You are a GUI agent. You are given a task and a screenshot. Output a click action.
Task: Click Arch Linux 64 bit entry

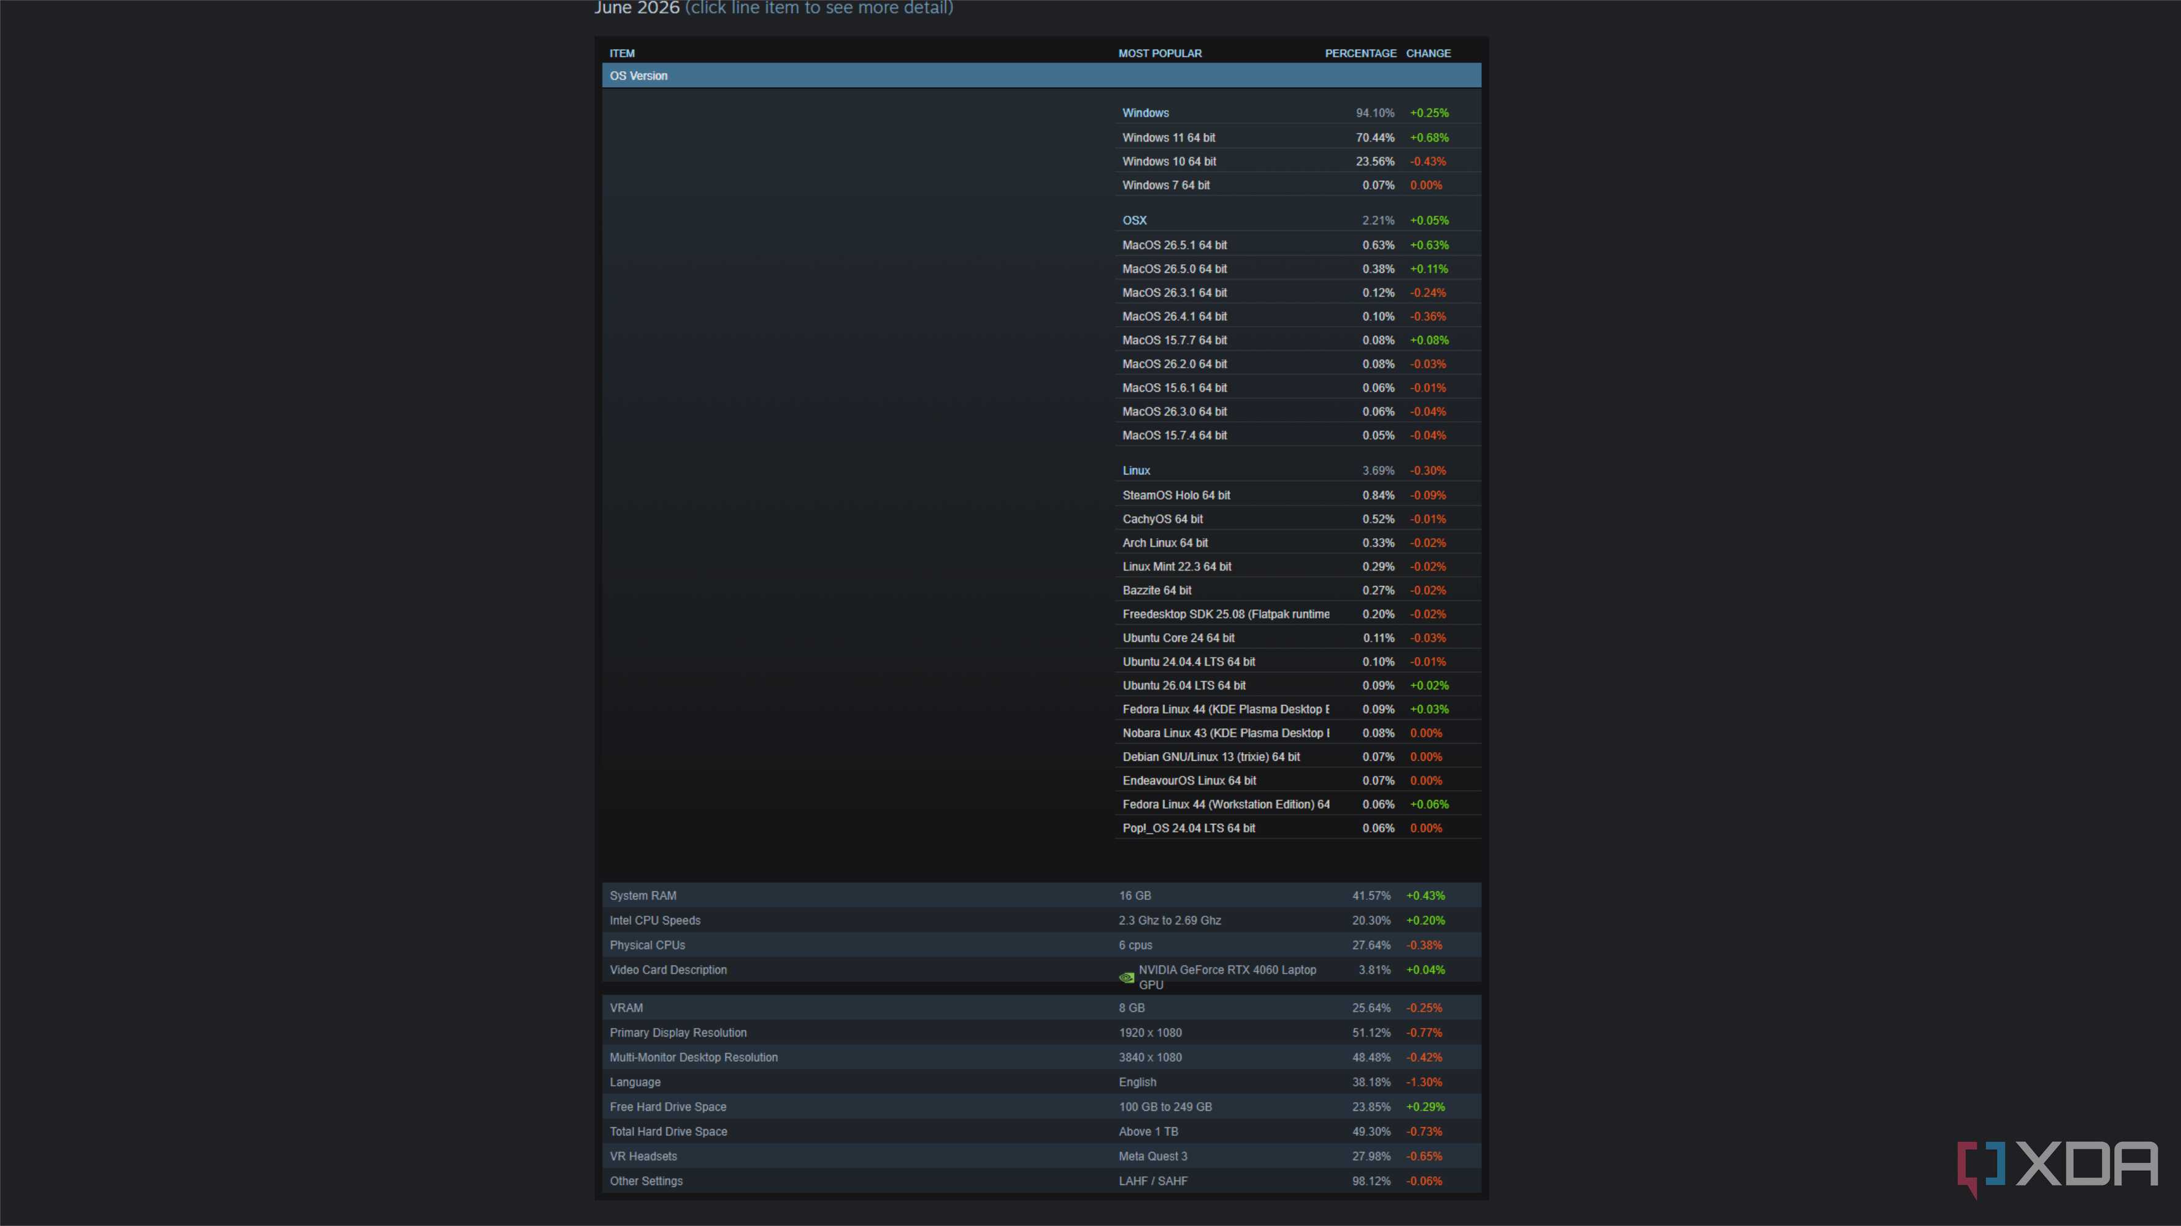point(1298,543)
